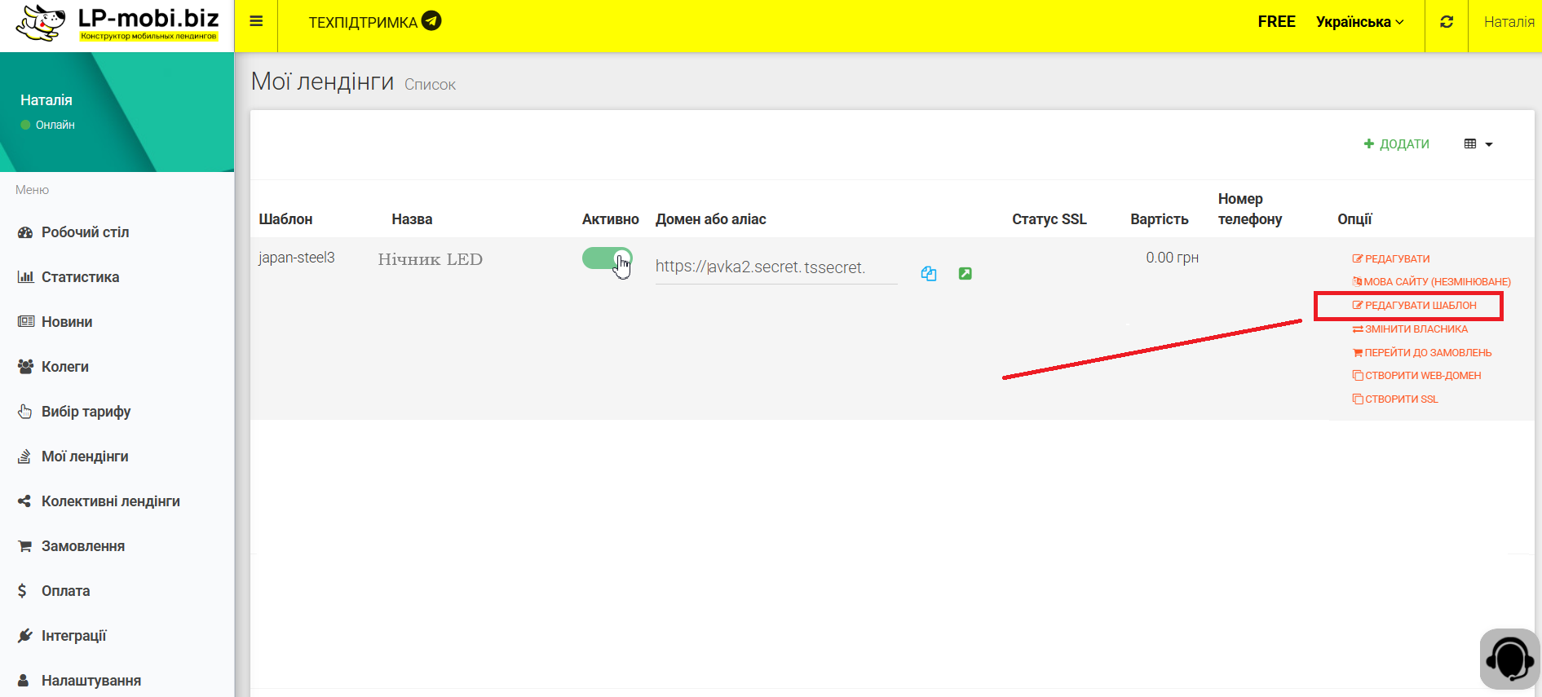Go to Інтеграції in the sidebar
The image size is (1542, 697).
(73, 636)
